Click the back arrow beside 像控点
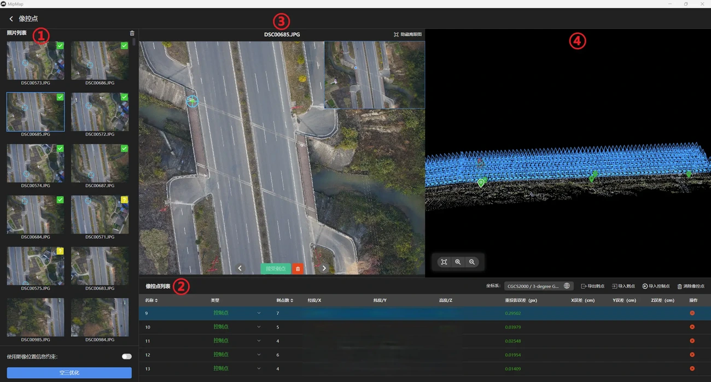The image size is (711, 382). [x=11, y=19]
